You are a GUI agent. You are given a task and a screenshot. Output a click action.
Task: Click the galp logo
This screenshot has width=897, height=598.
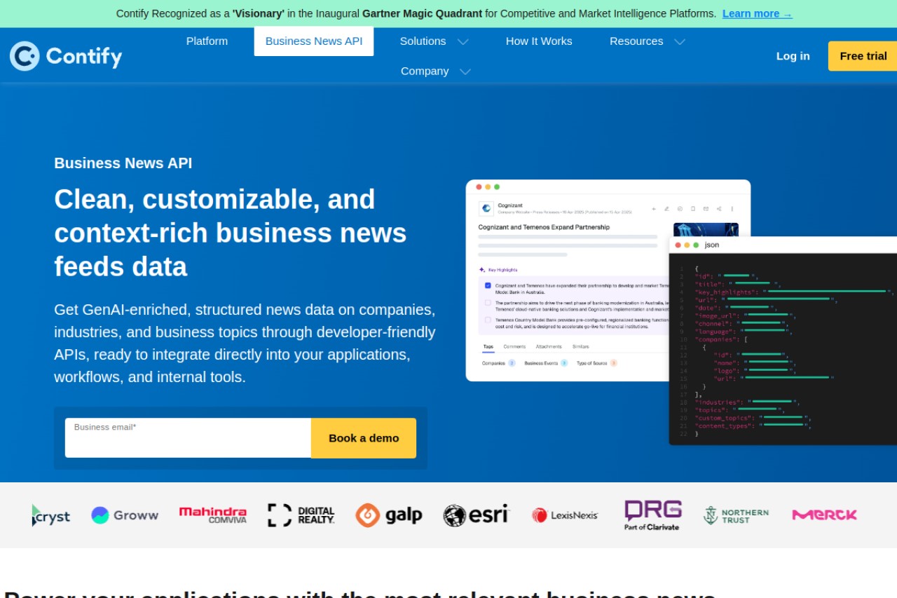coord(389,515)
